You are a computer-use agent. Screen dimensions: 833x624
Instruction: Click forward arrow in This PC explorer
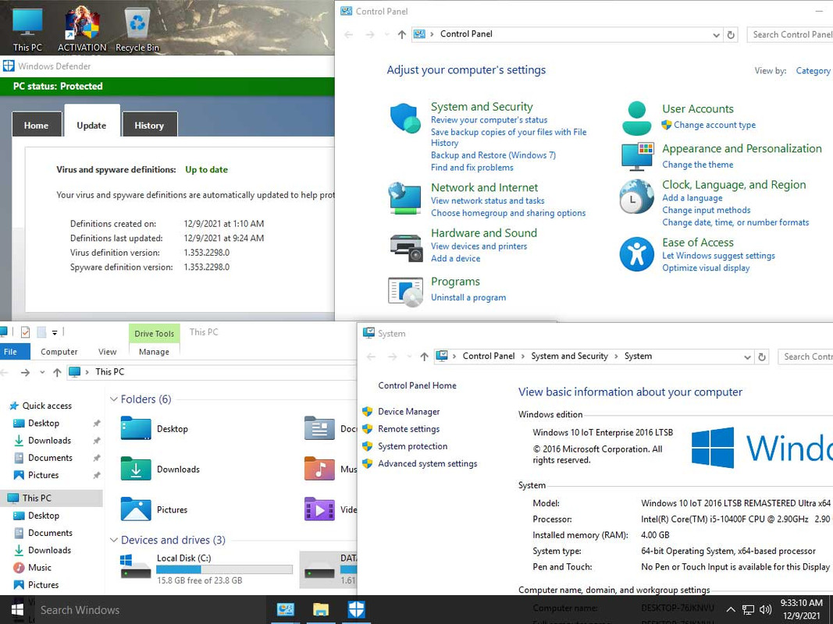25,372
